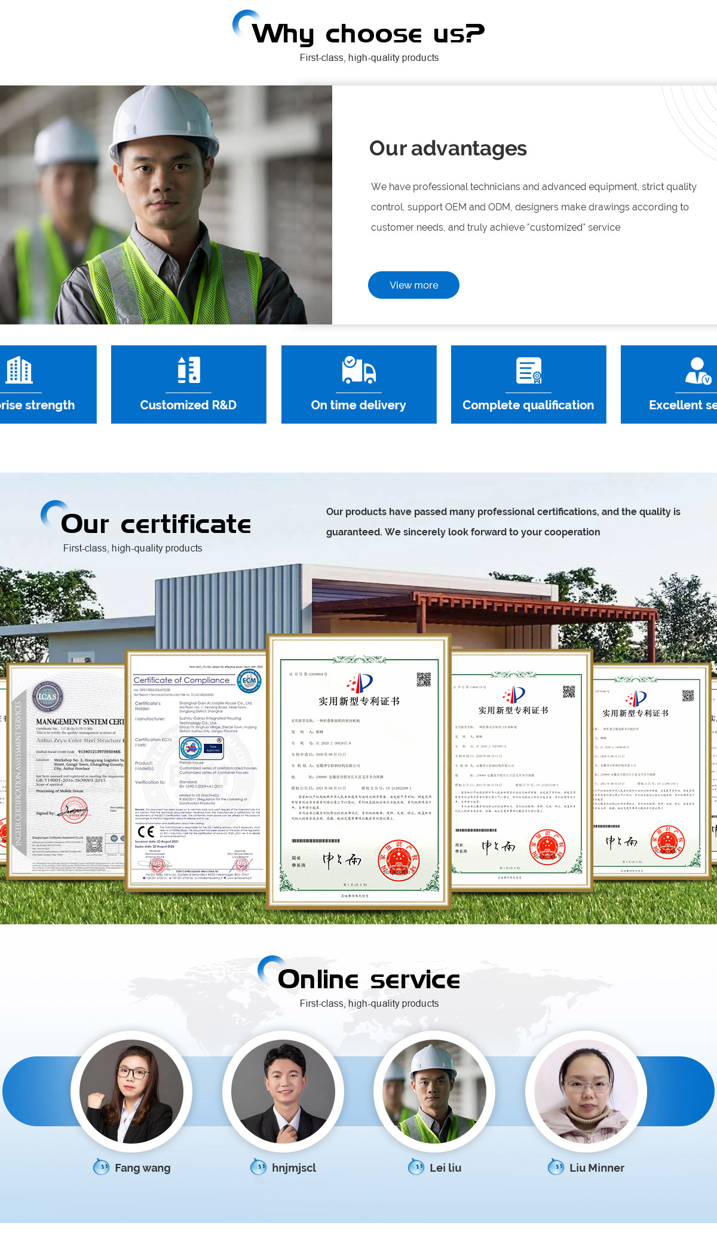Click the chat icon beside Liu Minner

tap(556, 1166)
